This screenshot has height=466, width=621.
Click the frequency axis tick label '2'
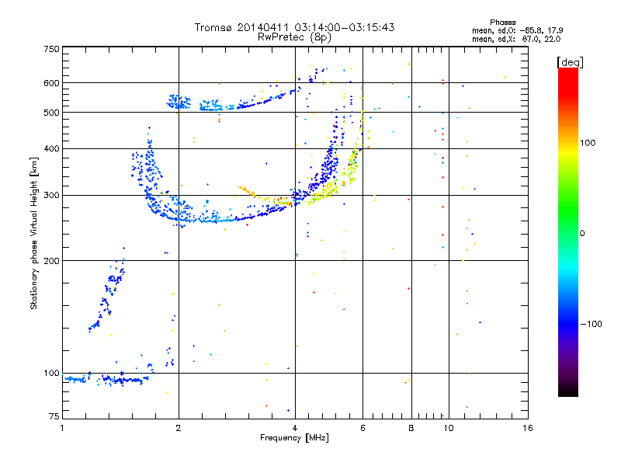pos(179,428)
